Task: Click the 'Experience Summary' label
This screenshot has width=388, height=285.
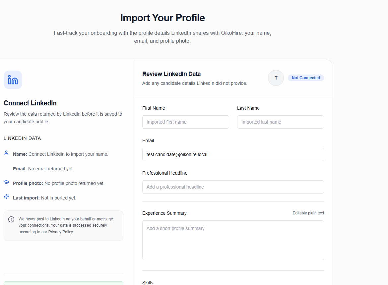Action: 164,213
